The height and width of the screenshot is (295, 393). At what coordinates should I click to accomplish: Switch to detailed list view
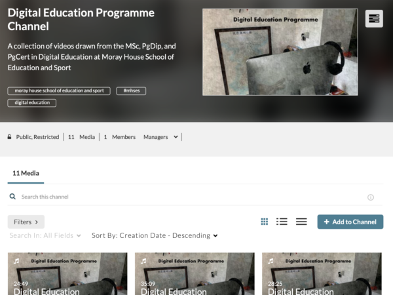click(282, 222)
